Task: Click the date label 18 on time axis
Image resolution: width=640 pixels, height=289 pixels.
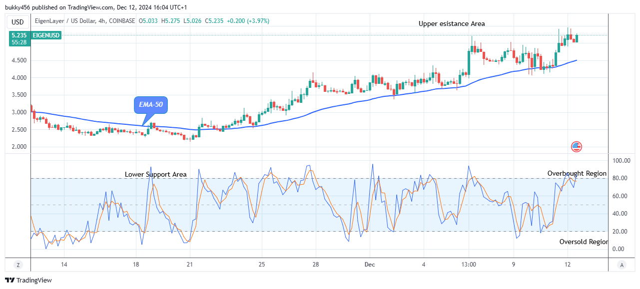Action: (x=136, y=265)
